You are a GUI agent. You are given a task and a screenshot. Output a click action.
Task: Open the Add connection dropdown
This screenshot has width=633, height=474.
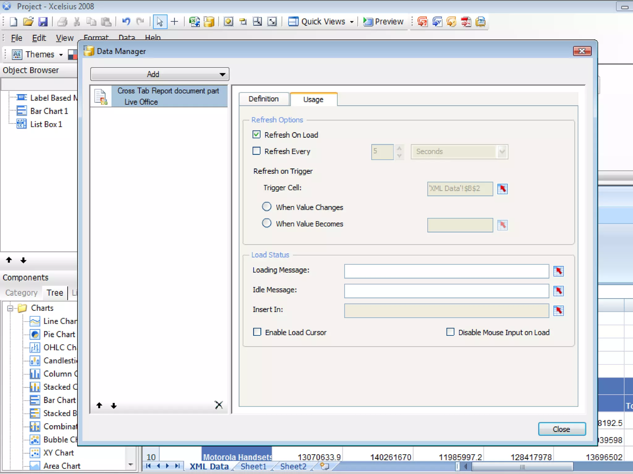(x=160, y=74)
